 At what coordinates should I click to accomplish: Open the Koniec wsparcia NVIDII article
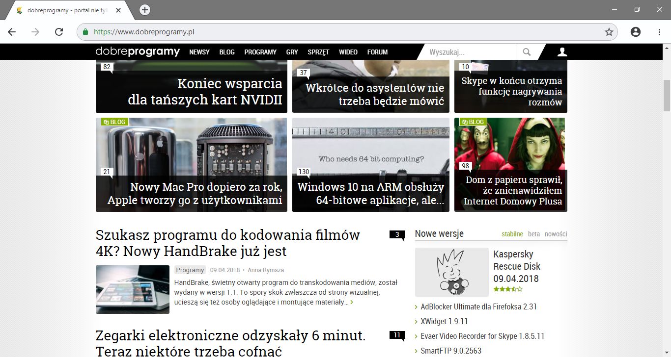[205, 92]
